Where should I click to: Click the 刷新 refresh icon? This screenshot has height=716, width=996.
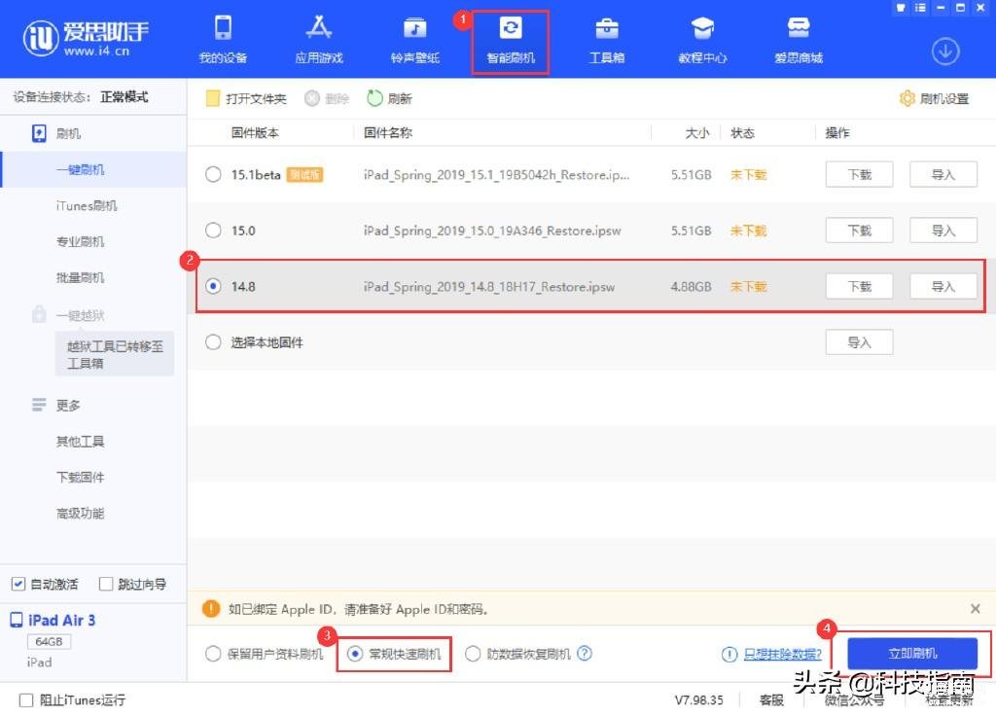pos(374,98)
